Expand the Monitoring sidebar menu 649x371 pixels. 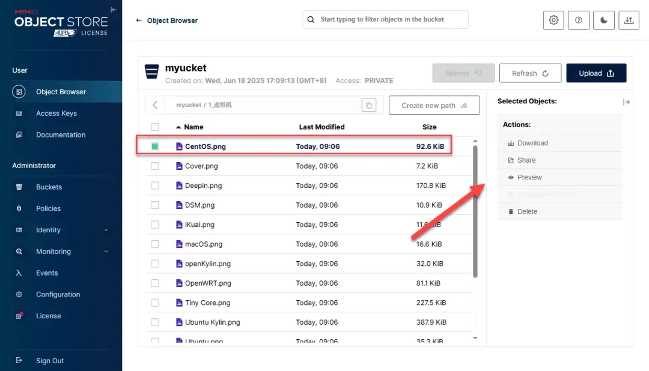54,251
